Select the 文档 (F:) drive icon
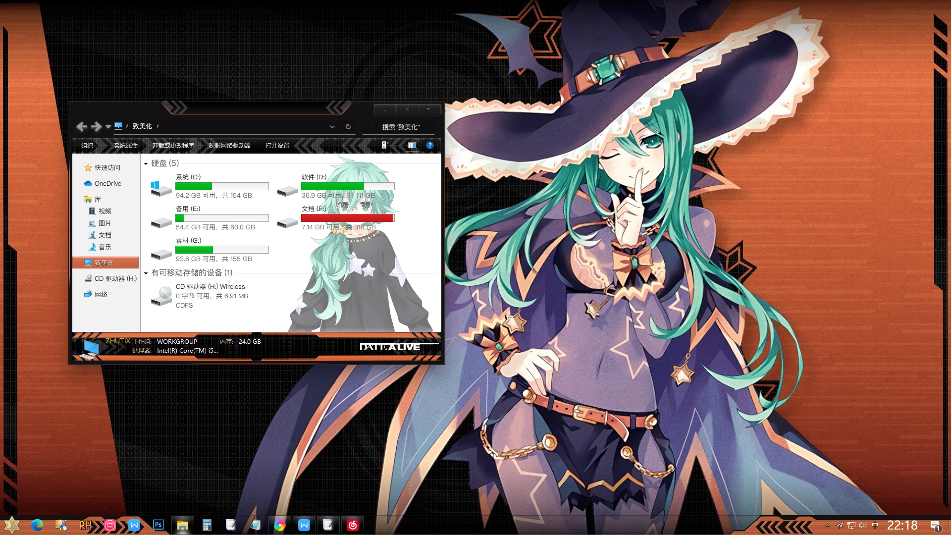This screenshot has width=951, height=535. tap(287, 222)
